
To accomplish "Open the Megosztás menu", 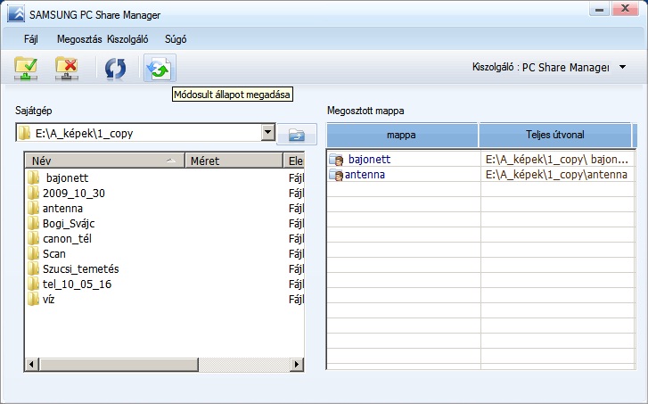I will tap(79, 39).
